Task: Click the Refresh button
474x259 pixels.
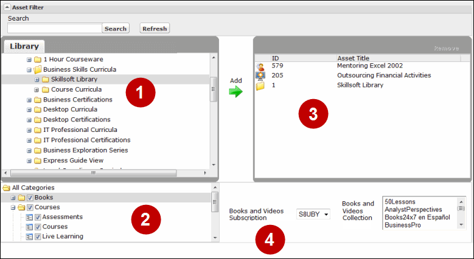Action: coord(155,29)
